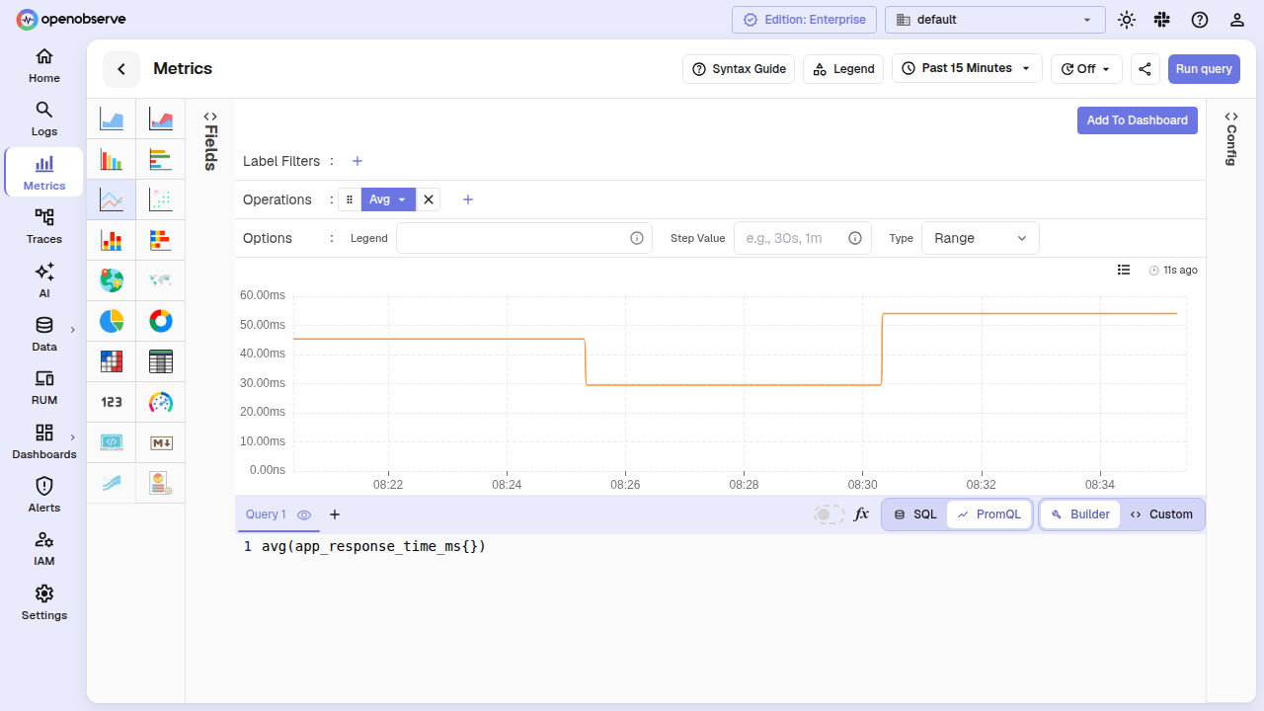Open Metrics in the sidebar
1264x711 pixels.
coord(43,172)
